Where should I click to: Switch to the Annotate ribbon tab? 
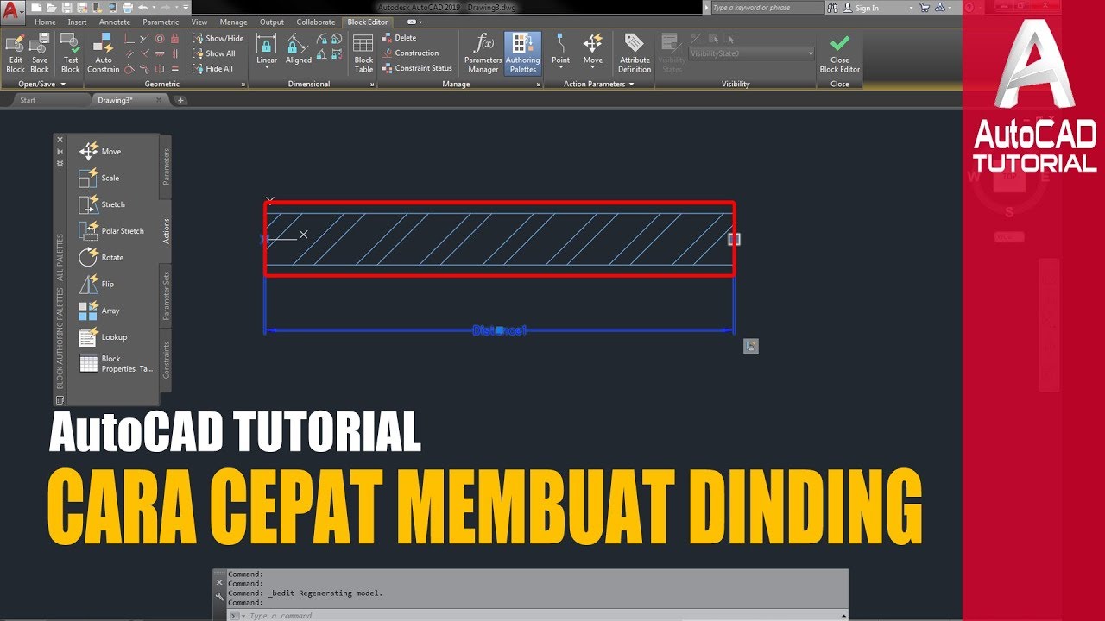pyautogui.click(x=115, y=22)
